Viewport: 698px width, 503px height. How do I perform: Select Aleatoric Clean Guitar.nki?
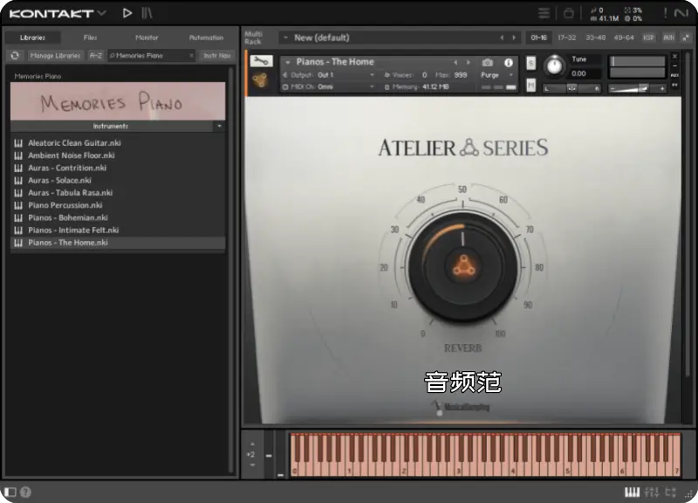coord(118,143)
